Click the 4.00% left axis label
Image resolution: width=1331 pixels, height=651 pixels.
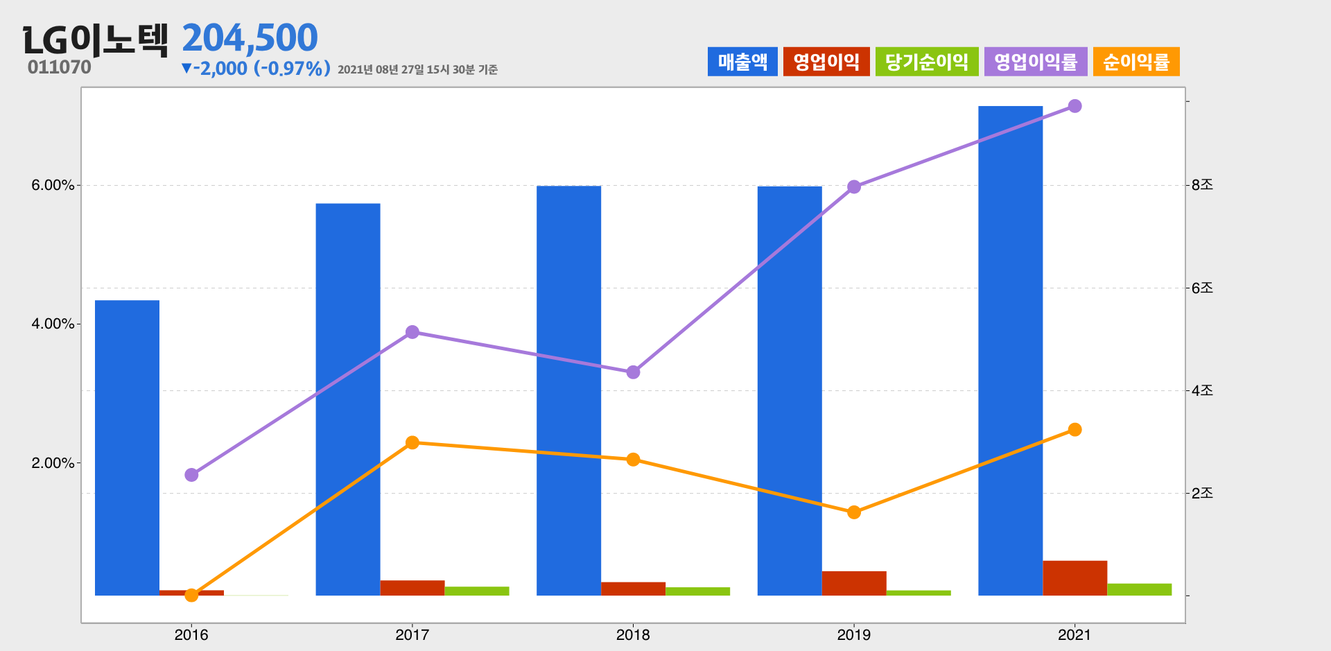[x=53, y=324]
